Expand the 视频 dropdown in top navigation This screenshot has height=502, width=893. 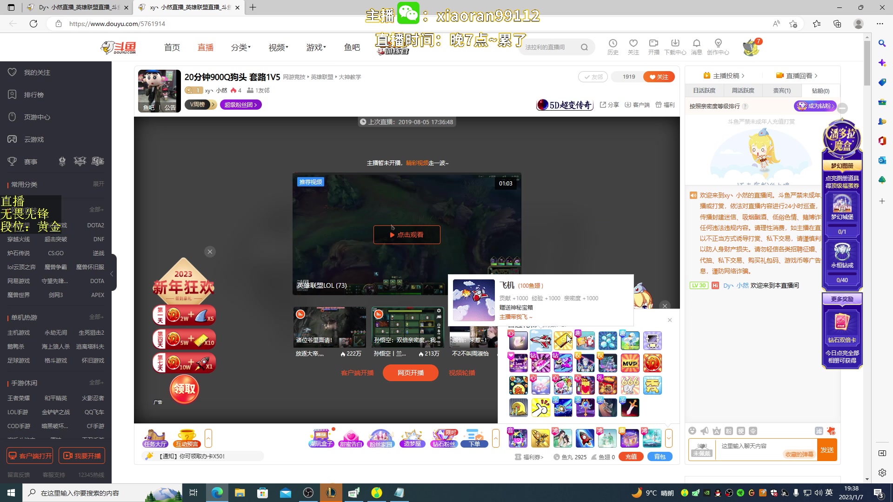coord(279,47)
